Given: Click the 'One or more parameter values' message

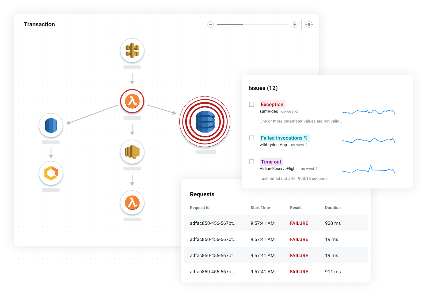Looking at the screenshot, I should point(301,121).
